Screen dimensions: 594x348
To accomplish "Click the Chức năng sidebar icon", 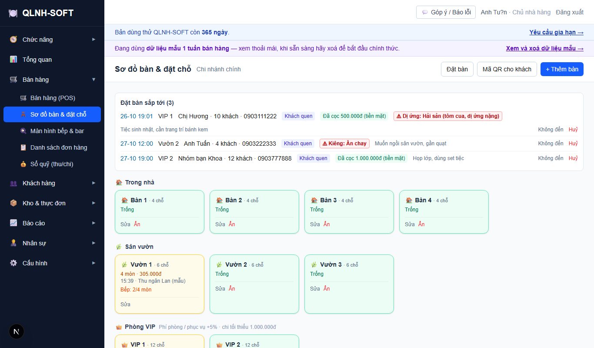I will click(13, 40).
